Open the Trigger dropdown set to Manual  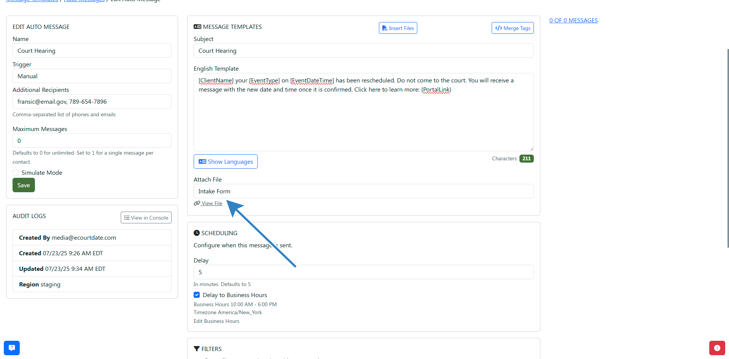click(92, 76)
